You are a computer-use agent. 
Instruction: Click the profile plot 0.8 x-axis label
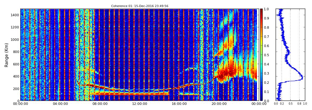tap(300, 104)
